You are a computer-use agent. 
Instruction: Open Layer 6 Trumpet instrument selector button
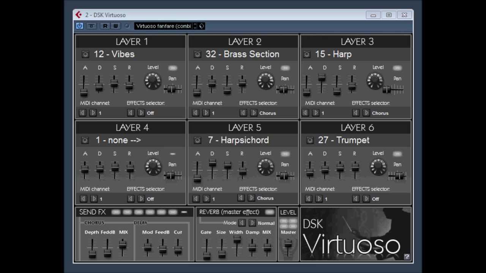(310, 140)
